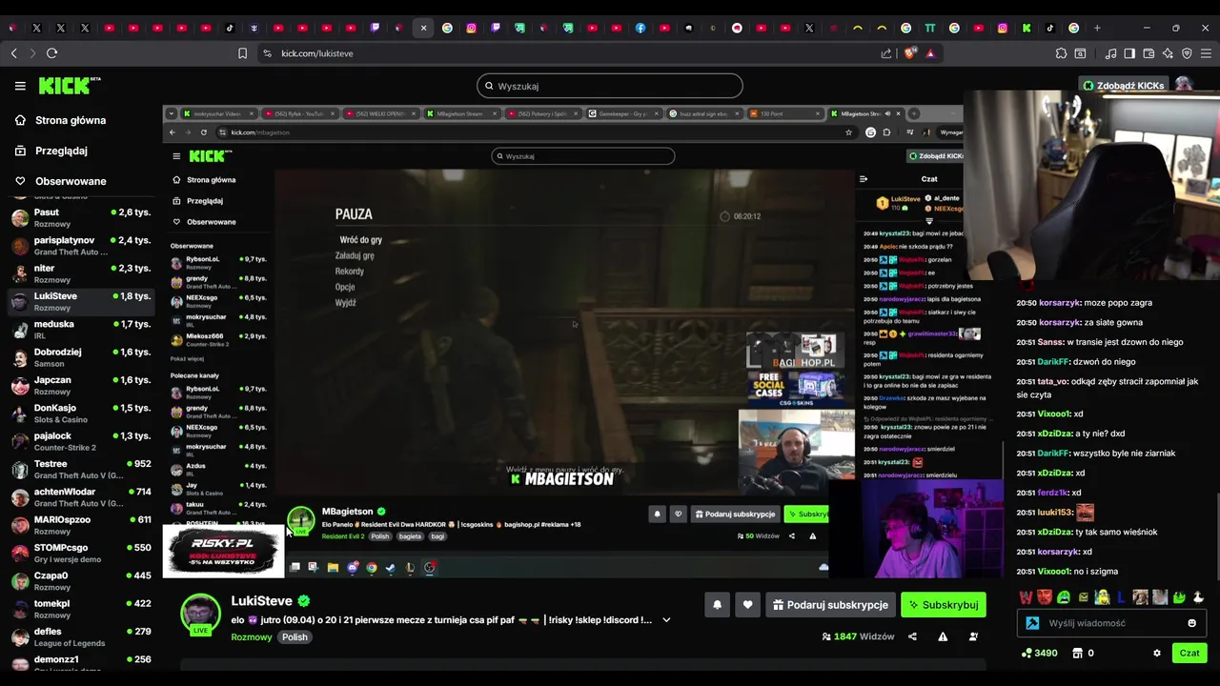Go to Strona główna
This screenshot has height=686, width=1220.
pyautogui.click(x=62, y=120)
